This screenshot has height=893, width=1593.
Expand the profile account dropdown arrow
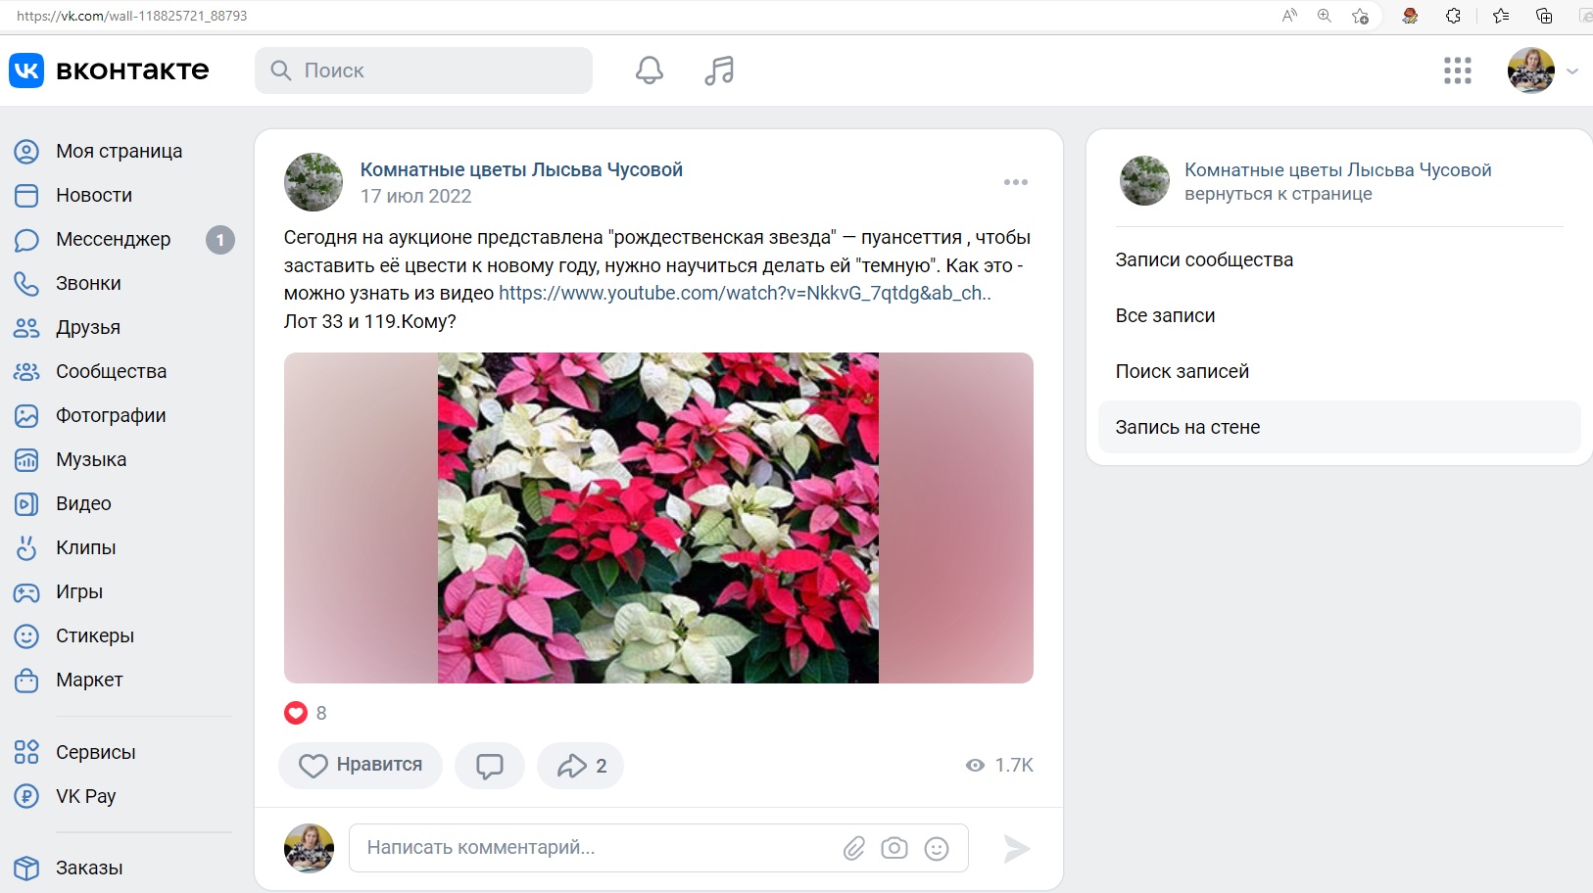[x=1572, y=71]
